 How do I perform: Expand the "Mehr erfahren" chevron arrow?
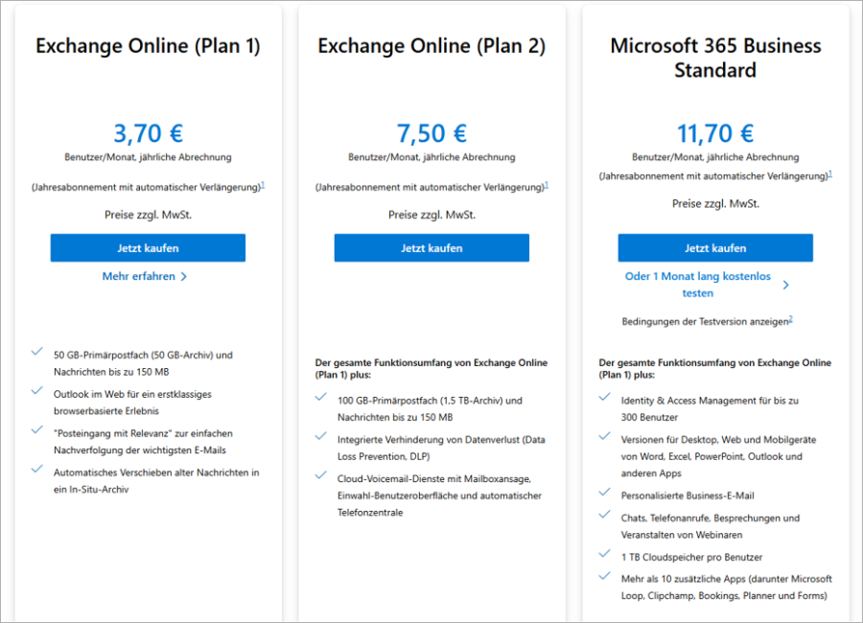click(x=184, y=276)
